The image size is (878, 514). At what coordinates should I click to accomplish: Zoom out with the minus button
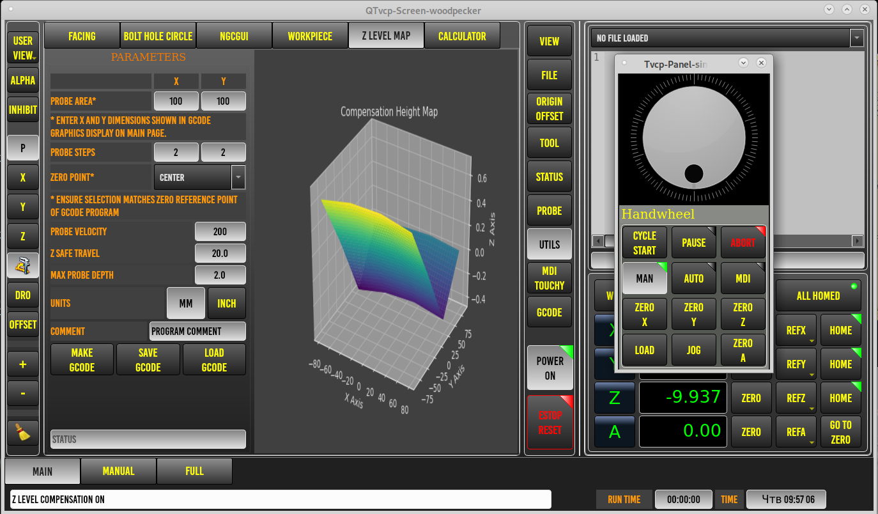(x=23, y=393)
